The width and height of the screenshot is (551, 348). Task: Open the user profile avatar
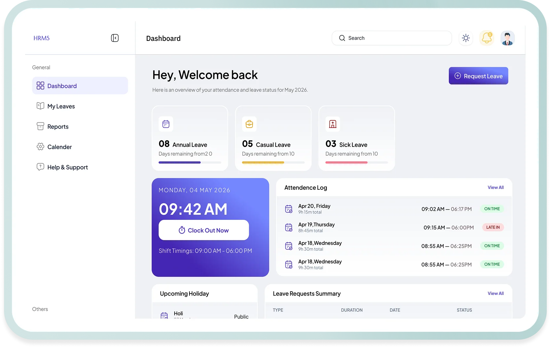click(507, 38)
